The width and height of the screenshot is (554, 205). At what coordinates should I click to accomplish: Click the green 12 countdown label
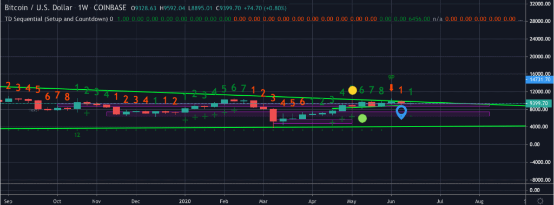(x=77, y=135)
